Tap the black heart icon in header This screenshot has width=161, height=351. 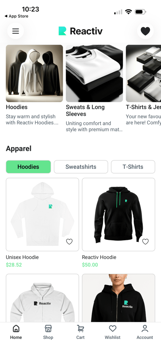click(145, 31)
